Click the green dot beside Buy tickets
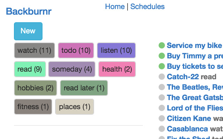The width and height of the screenshot is (223, 139). (x=162, y=66)
